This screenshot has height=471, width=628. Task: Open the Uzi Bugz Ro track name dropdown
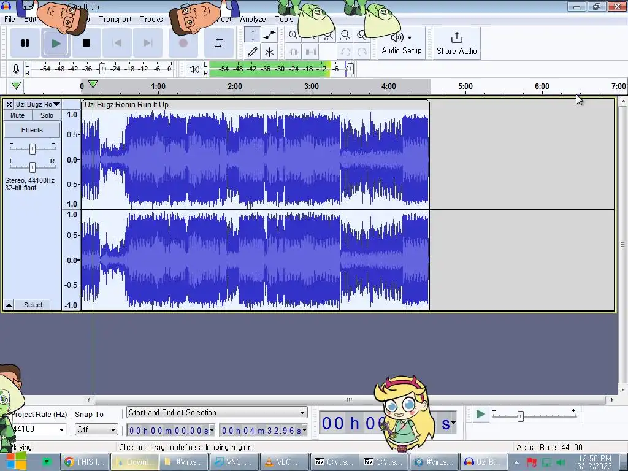pos(37,104)
